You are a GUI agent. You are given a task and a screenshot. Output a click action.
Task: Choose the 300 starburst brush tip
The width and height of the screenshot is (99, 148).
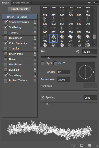click(88, 13)
